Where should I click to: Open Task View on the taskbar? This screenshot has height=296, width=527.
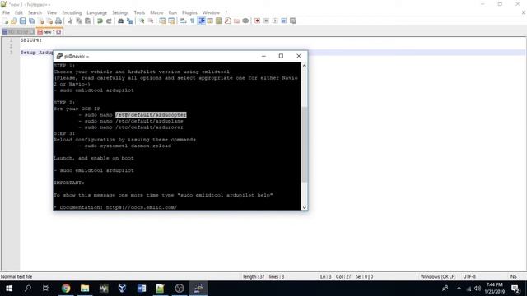pyautogui.click(x=46, y=289)
